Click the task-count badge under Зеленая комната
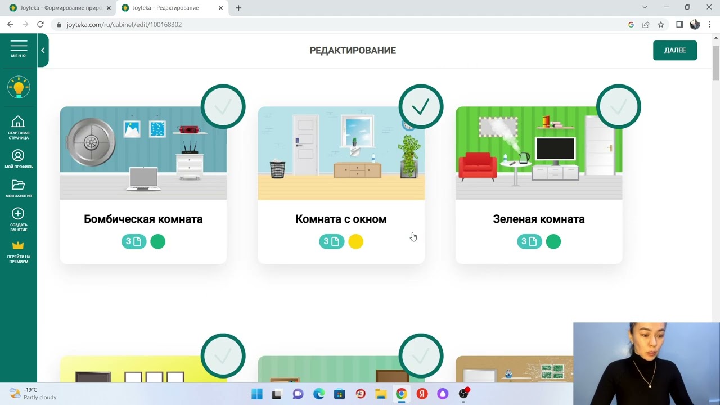Viewport: 720px width, 405px height. tap(530, 241)
